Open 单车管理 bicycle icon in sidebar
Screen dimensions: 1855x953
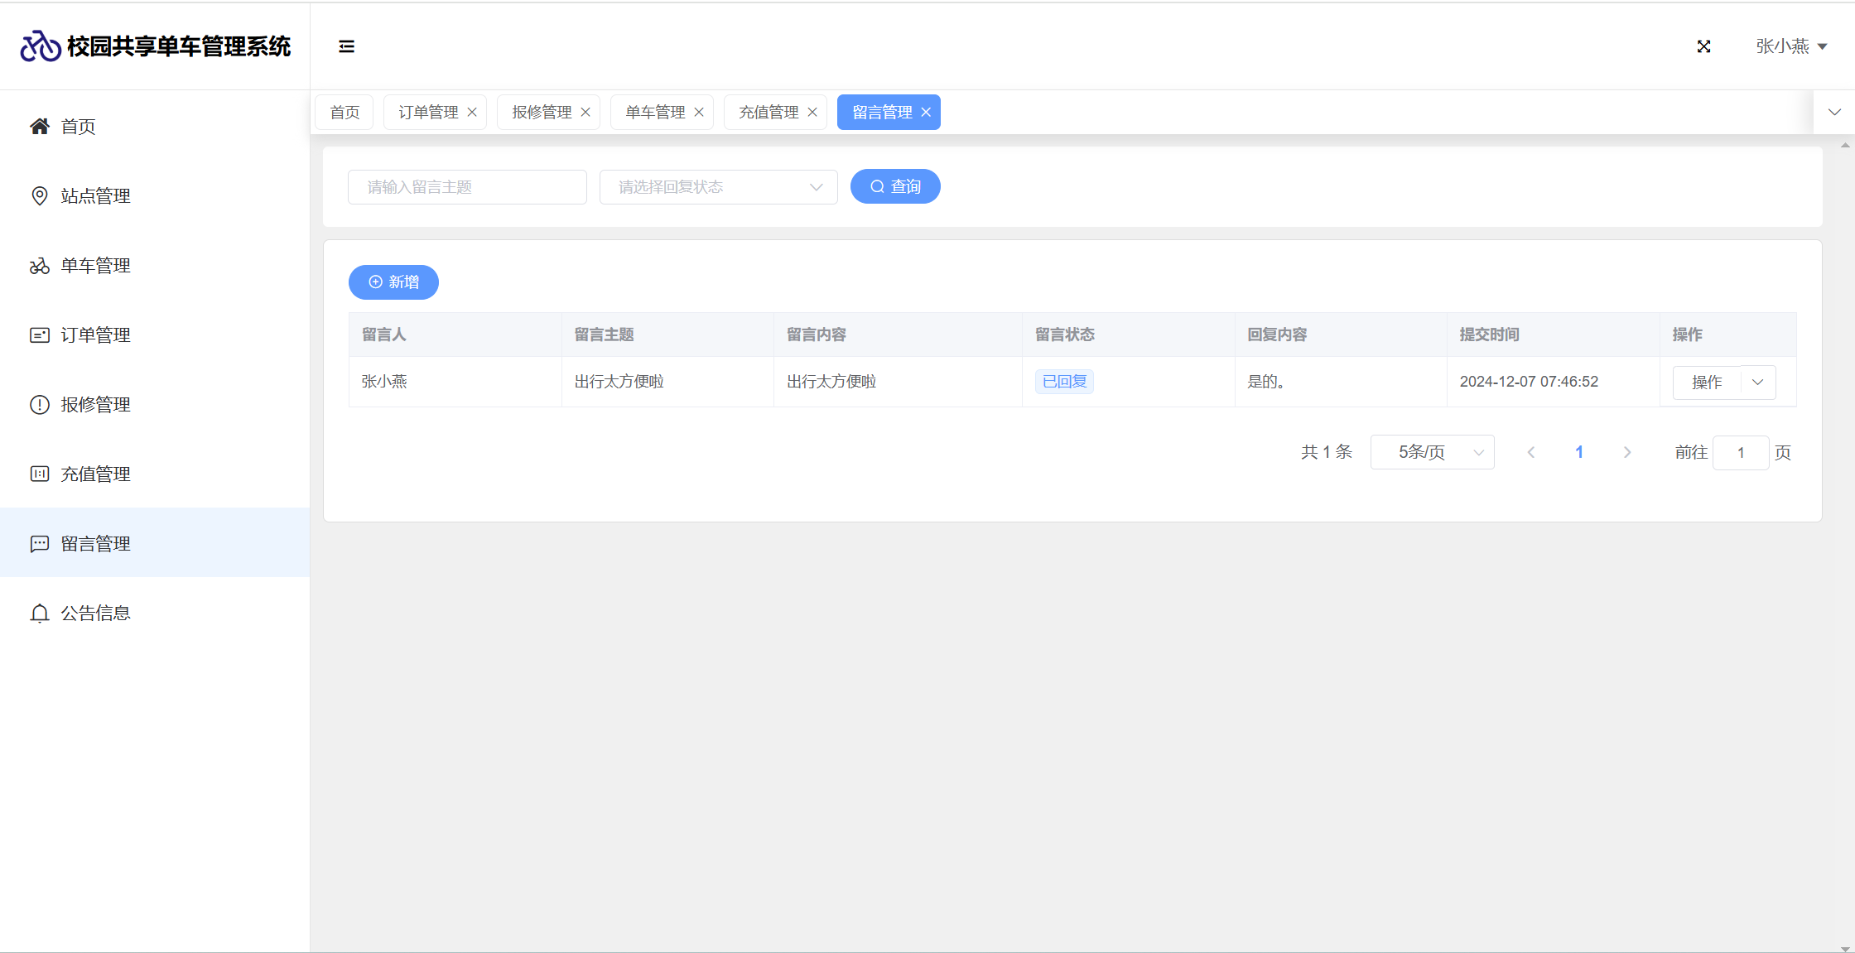[x=39, y=266]
